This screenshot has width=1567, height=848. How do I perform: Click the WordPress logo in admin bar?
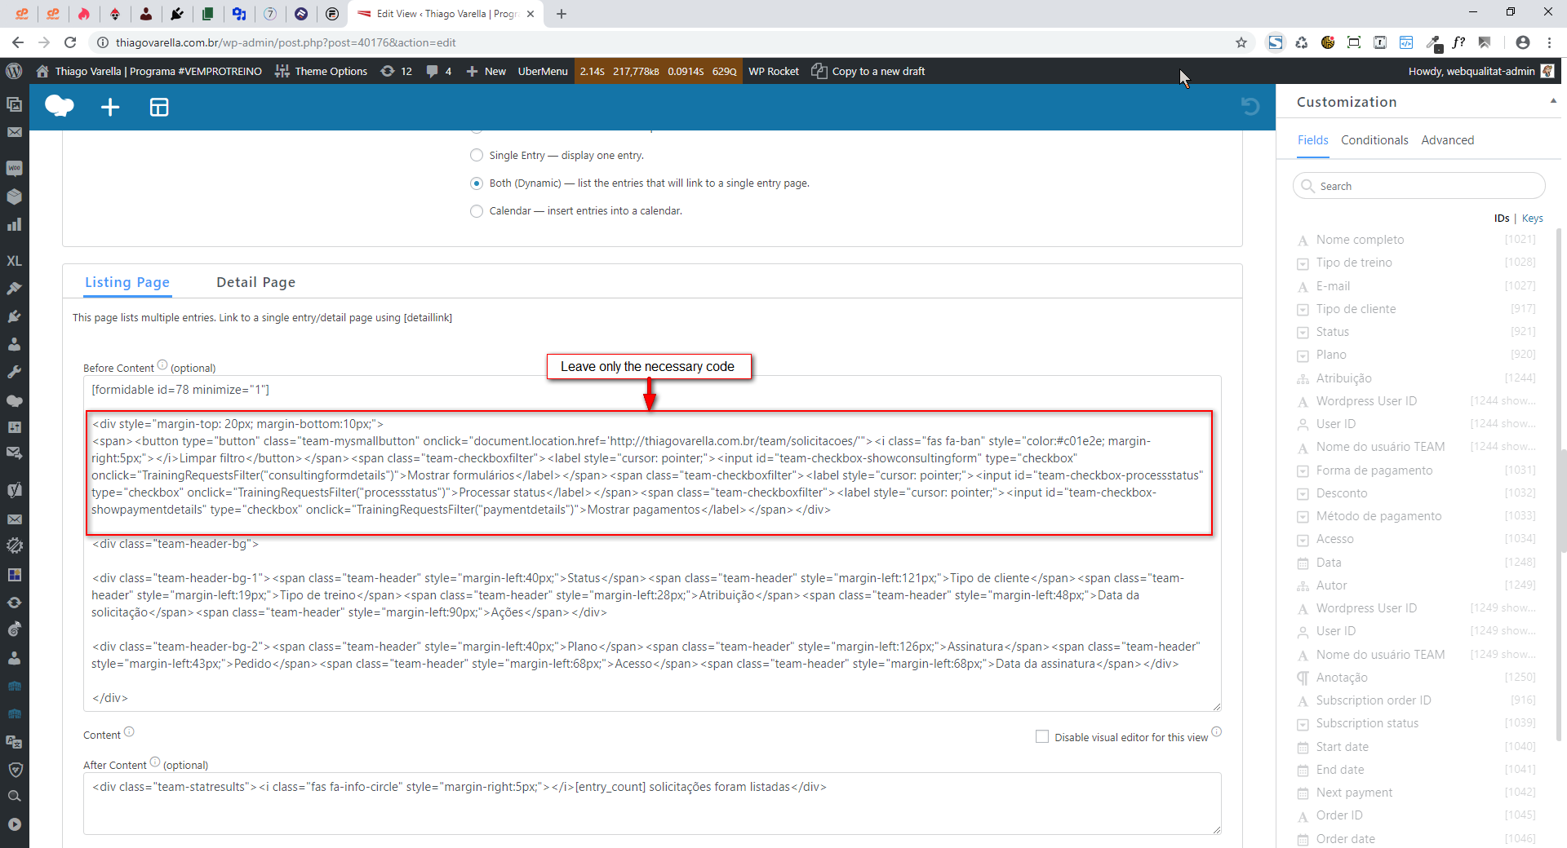[x=14, y=71]
